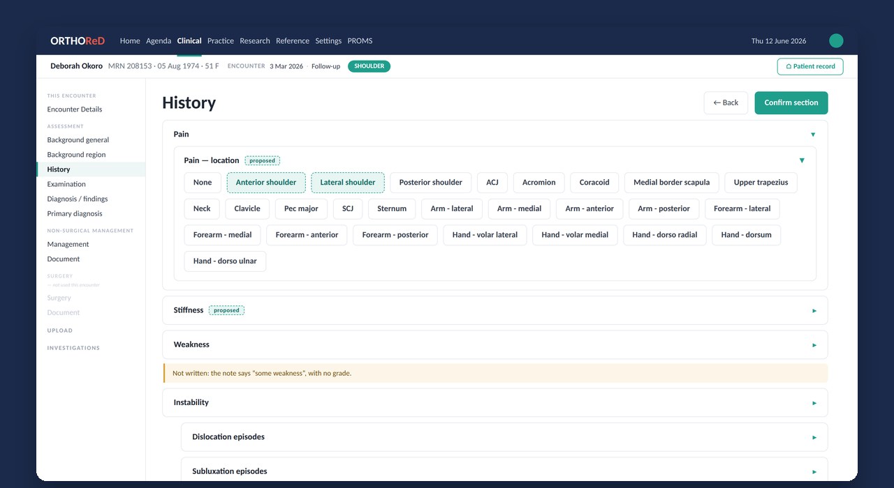894x488 pixels.
Task: Toggle the Clavicle chip
Action: (247, 208)
